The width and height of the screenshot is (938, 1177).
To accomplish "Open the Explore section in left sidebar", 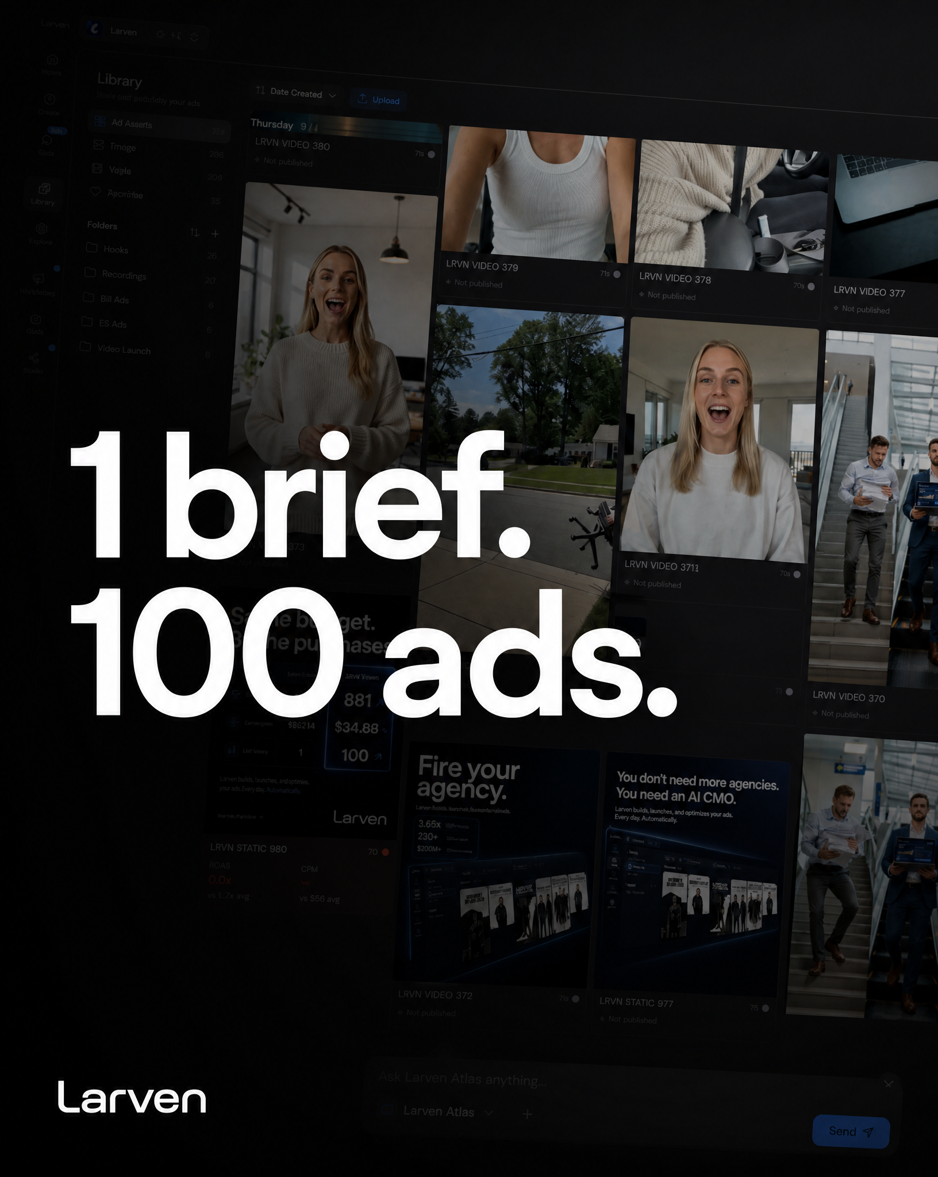I will click(41, 234).
